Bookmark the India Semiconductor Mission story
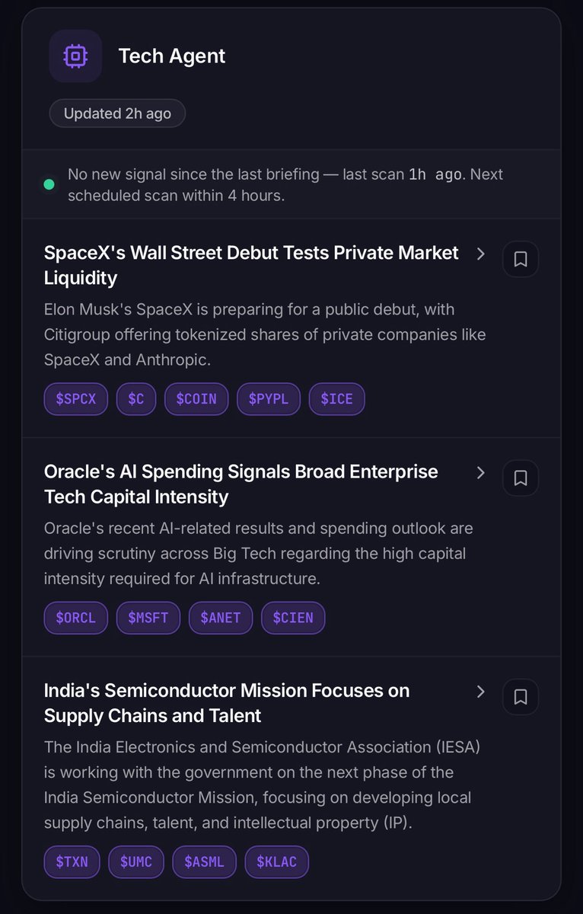The image size is (583, 914). point(521,696)
